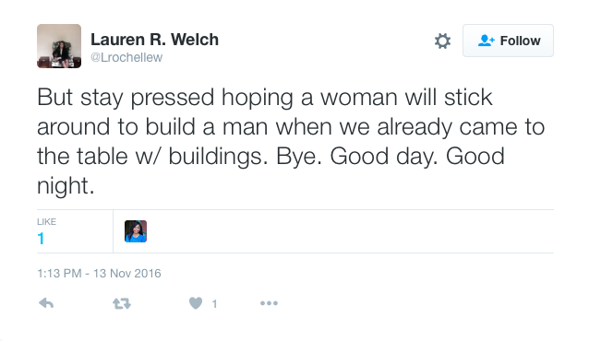Image resolution: width=589 pixels, height=341 pixels.
Task: Click 'But stay pressed' at tweet start
Action: tap(126, 98)
